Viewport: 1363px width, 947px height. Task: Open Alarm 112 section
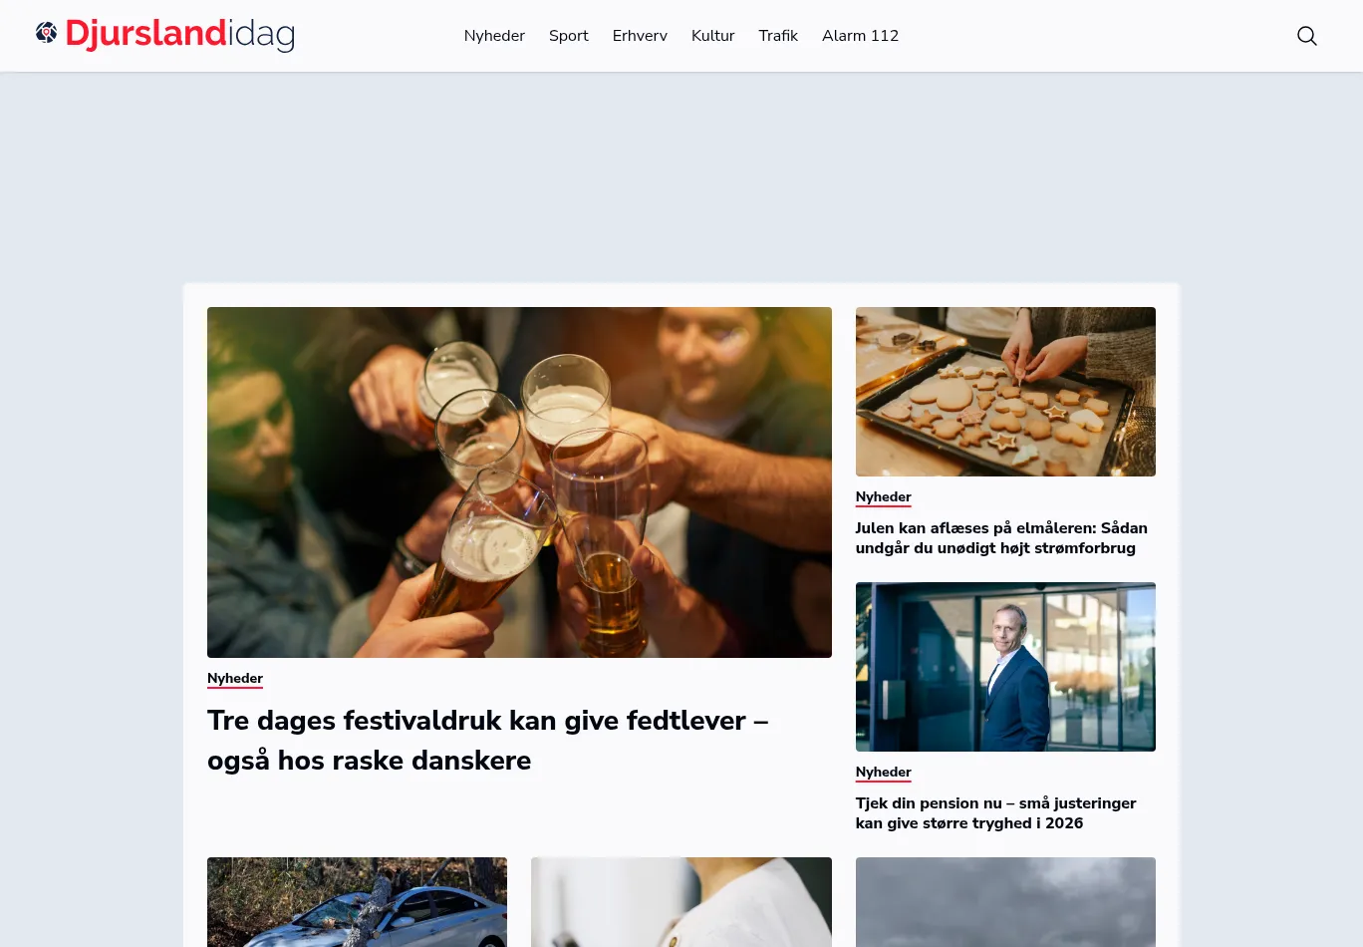(860, 36)
